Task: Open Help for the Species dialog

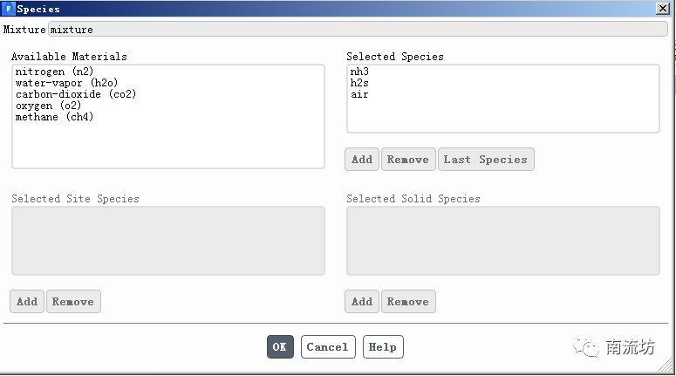Action: pos(383,347)
